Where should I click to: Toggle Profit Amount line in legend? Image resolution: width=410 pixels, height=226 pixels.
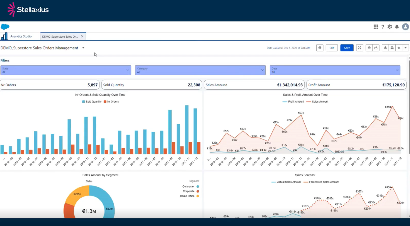[293, 102]
